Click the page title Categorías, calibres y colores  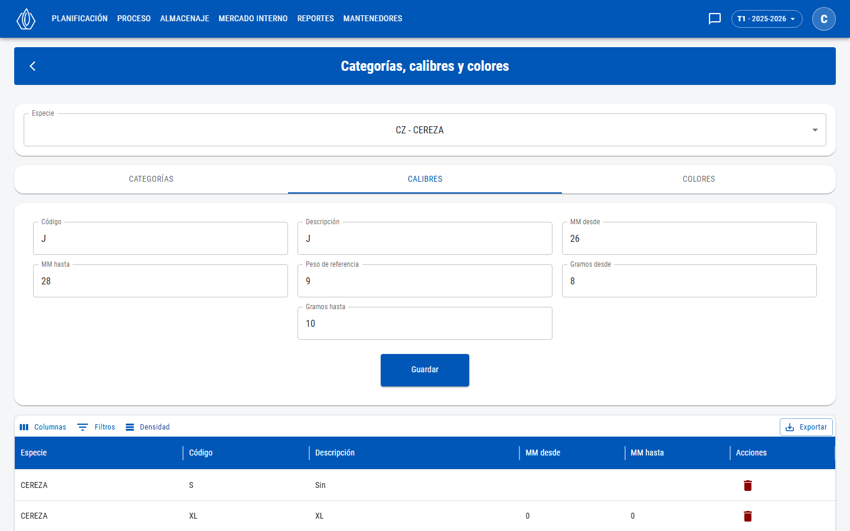(x=425, y=66)
